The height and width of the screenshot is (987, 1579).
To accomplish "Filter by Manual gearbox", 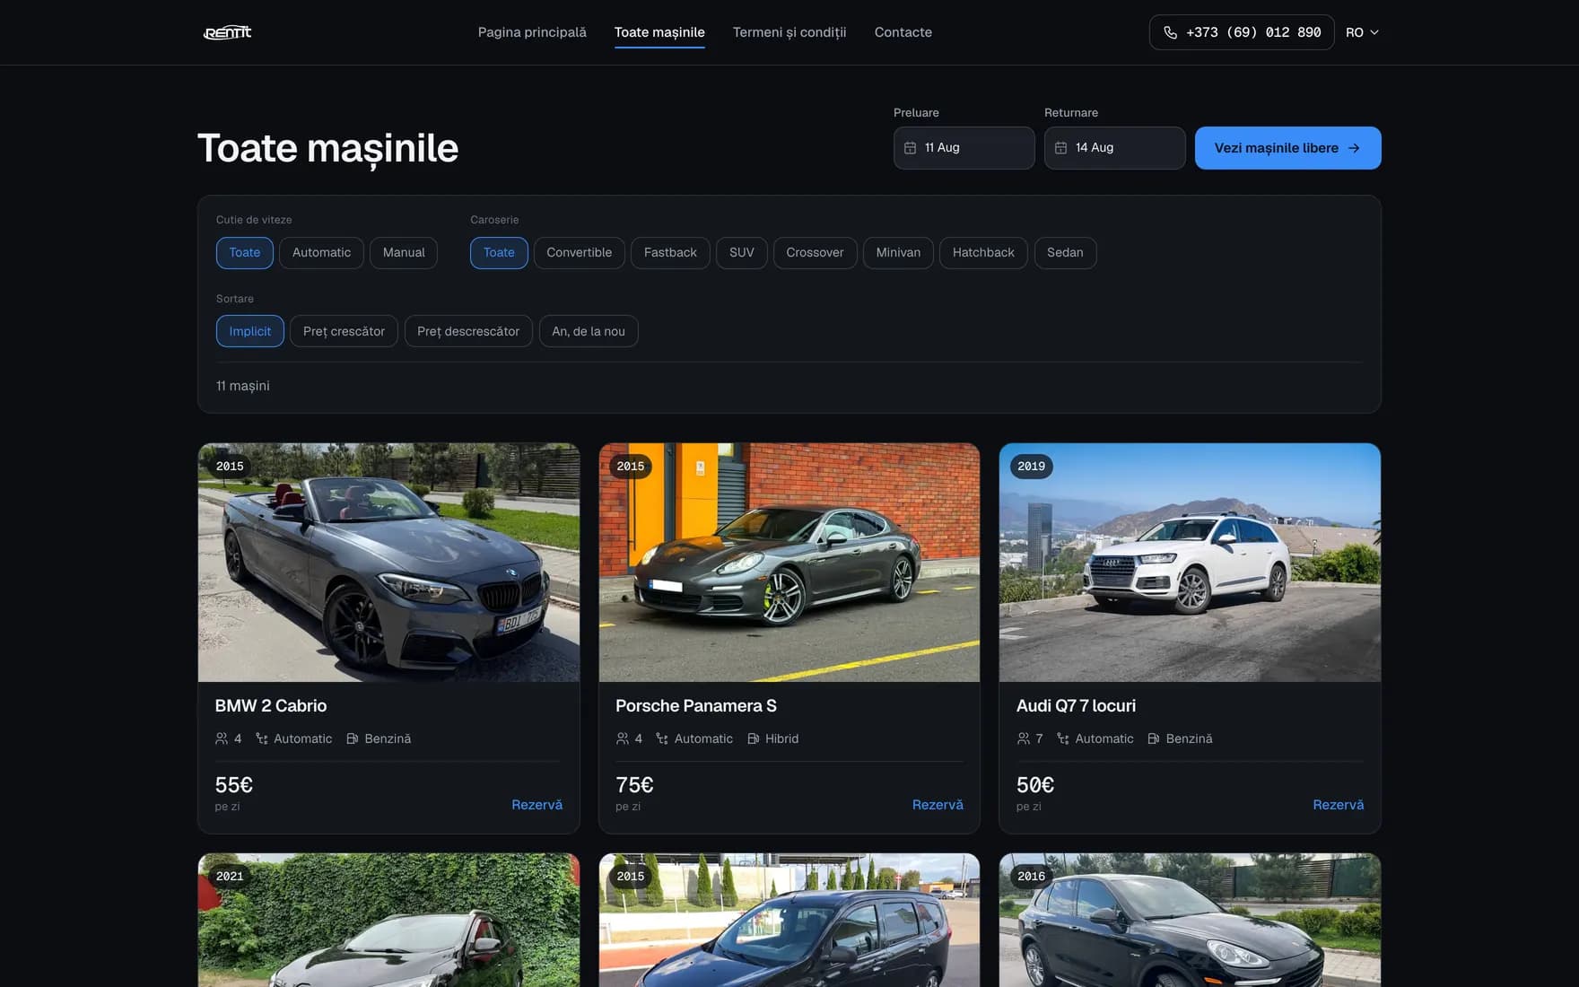I will coord(404,253).
